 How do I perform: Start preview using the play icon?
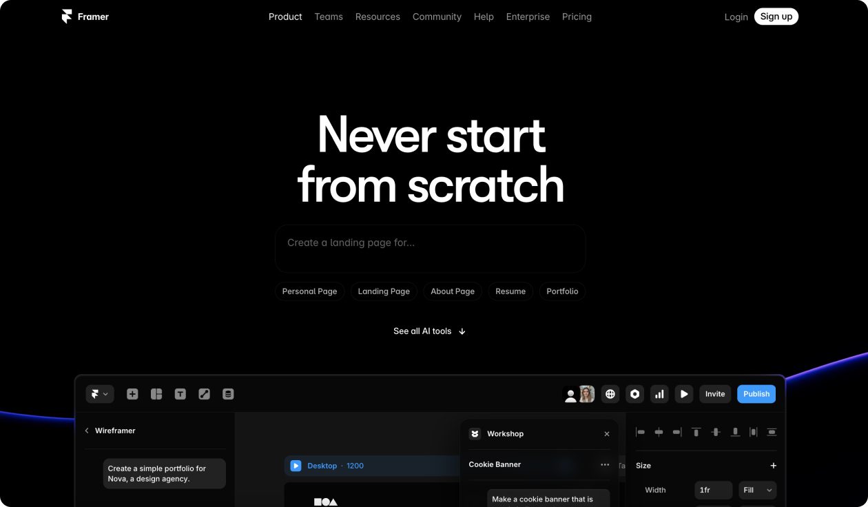click(x=684, y=393)
